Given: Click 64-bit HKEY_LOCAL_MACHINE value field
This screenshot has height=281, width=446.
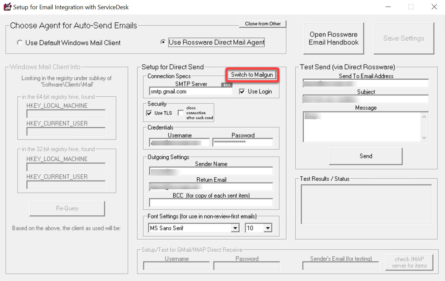Looking at the screenshot, I should [x=66, y=114].
